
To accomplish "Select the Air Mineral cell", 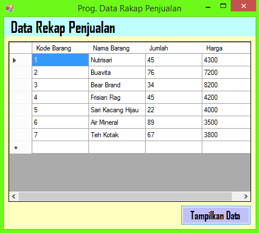I will [x=117, y=122].
